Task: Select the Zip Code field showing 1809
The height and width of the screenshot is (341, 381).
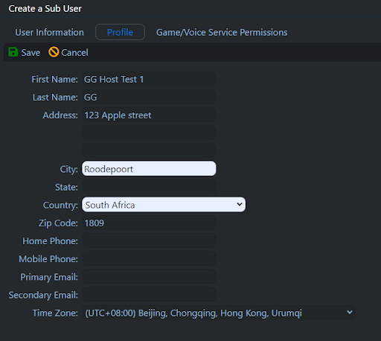Action: pyautogui.click(x=149, y=223)
